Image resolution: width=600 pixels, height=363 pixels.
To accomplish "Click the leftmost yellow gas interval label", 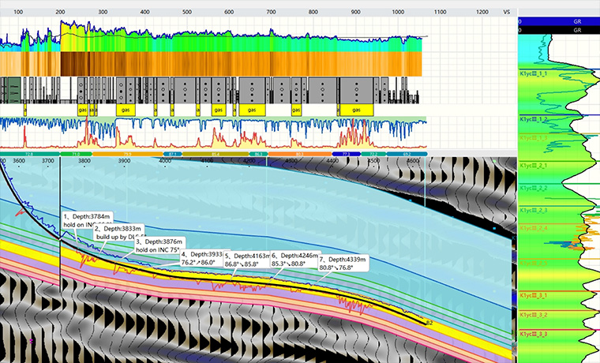I will pos(82,110).
